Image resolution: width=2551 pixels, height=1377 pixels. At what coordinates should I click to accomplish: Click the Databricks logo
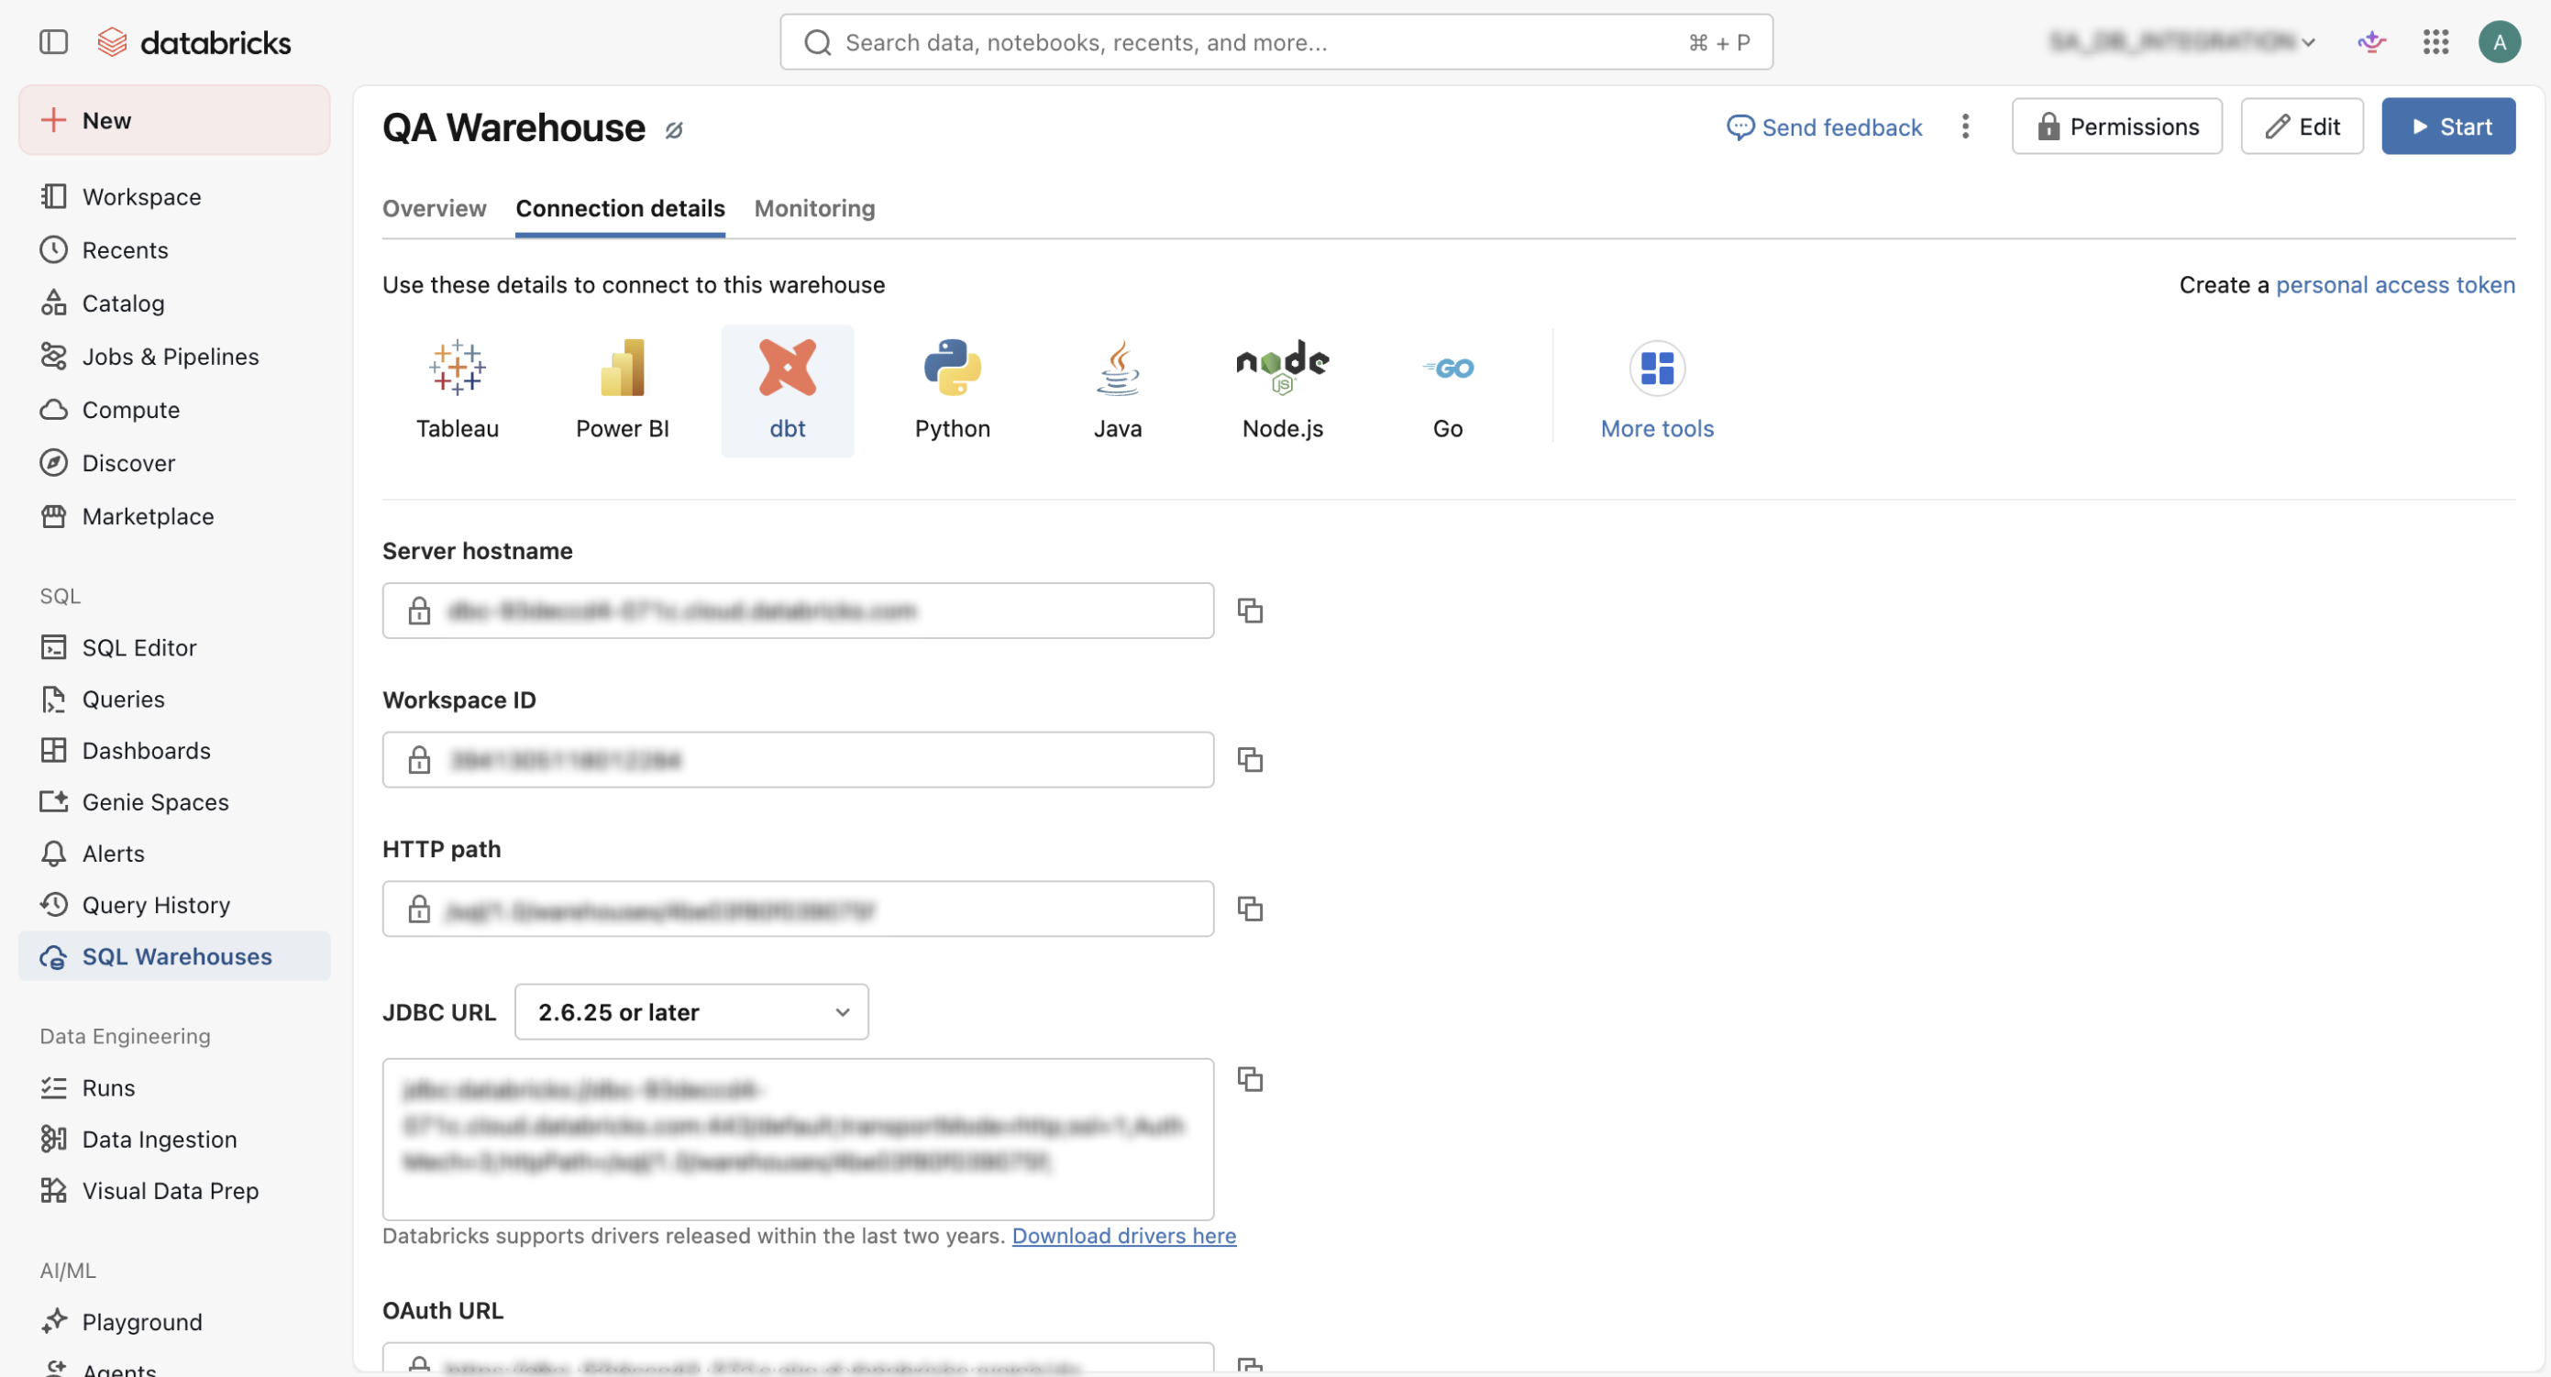194,41
